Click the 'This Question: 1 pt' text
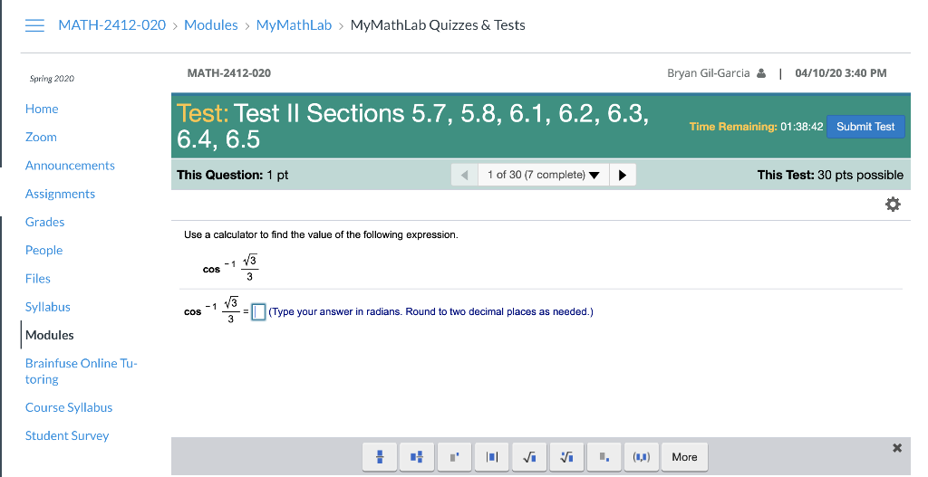928x477 pixels. pos(233,175)
